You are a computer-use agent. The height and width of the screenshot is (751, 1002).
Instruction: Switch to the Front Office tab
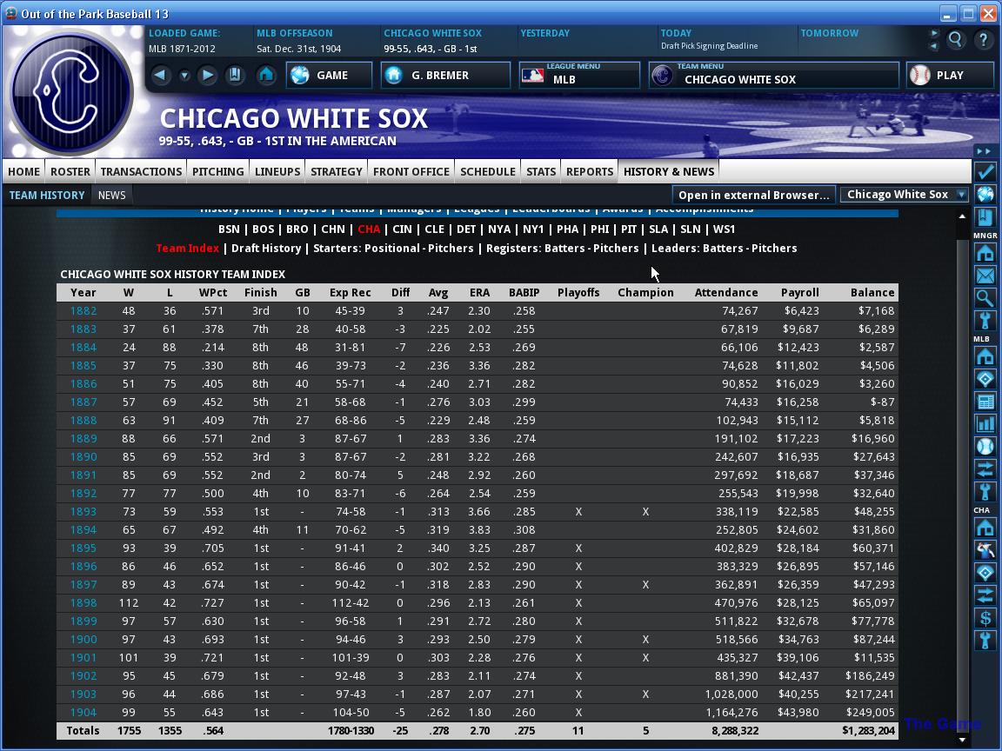pyautogui.click(x=411, y=171)
